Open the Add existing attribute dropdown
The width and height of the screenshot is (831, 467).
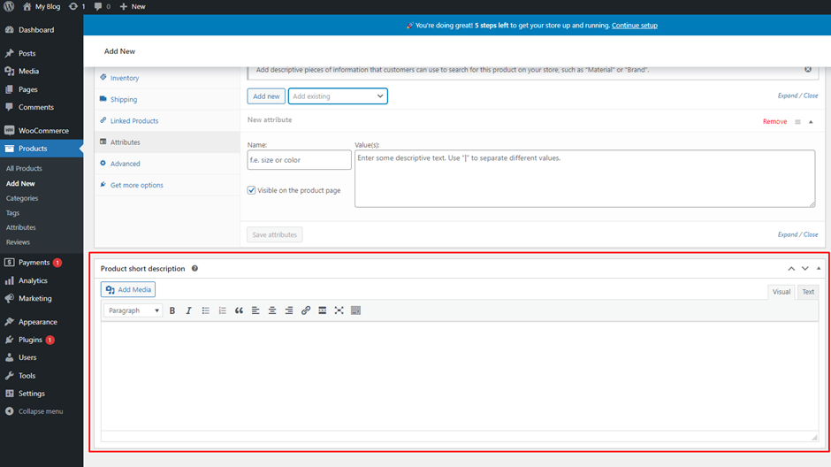338,96
